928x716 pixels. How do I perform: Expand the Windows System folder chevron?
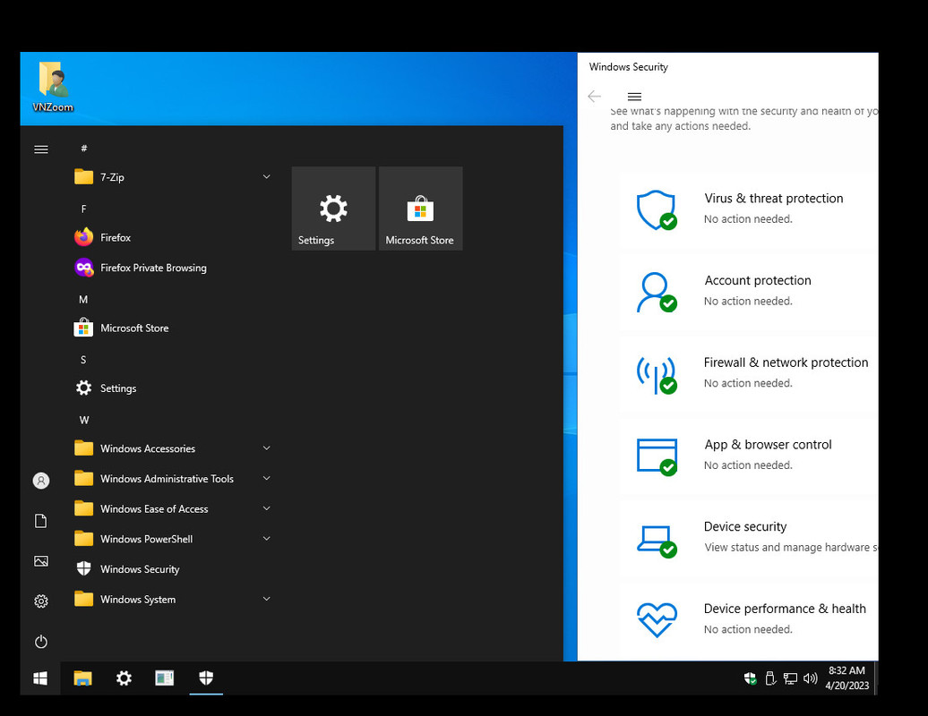point(266,599)
